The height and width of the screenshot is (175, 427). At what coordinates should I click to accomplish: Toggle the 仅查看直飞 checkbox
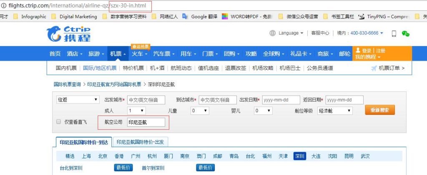click(58, 122)
